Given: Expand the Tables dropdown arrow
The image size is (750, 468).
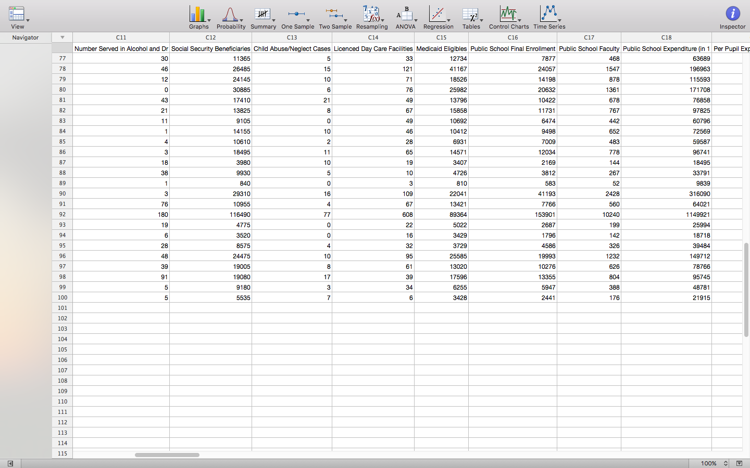Looking at the screenshot, I should pos(481,21).
